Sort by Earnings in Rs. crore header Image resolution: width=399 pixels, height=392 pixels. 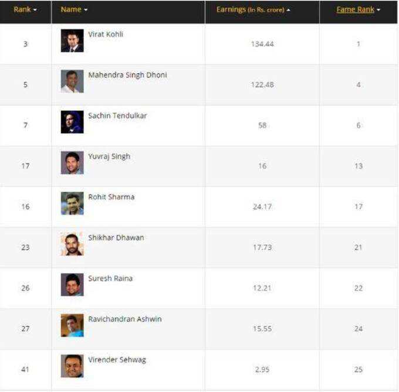[253, 9]
